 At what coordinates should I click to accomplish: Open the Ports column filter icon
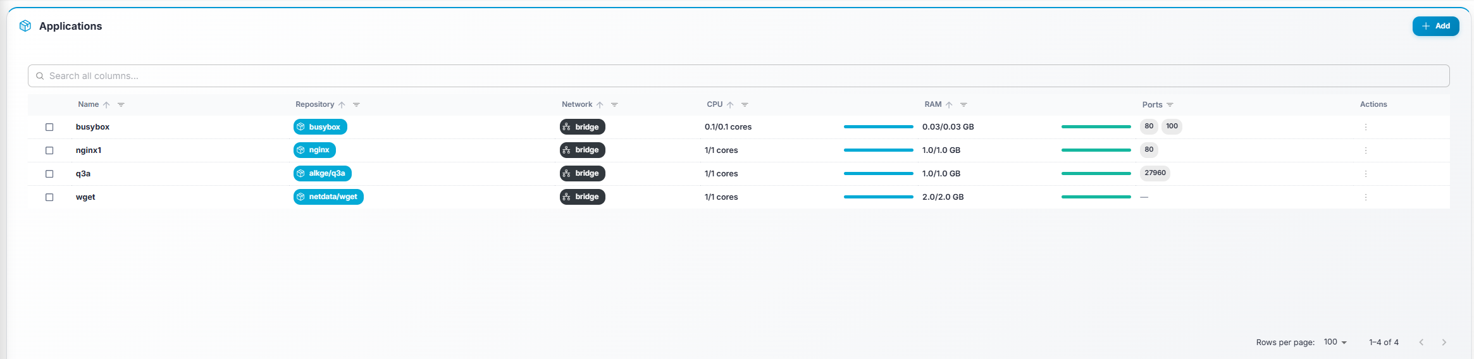[1170, 105]
